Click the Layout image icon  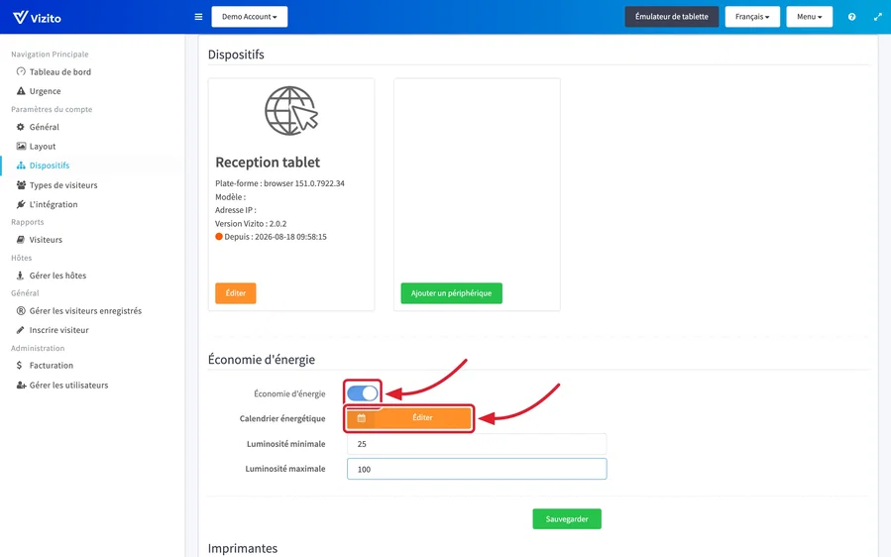tap(21, 146)
